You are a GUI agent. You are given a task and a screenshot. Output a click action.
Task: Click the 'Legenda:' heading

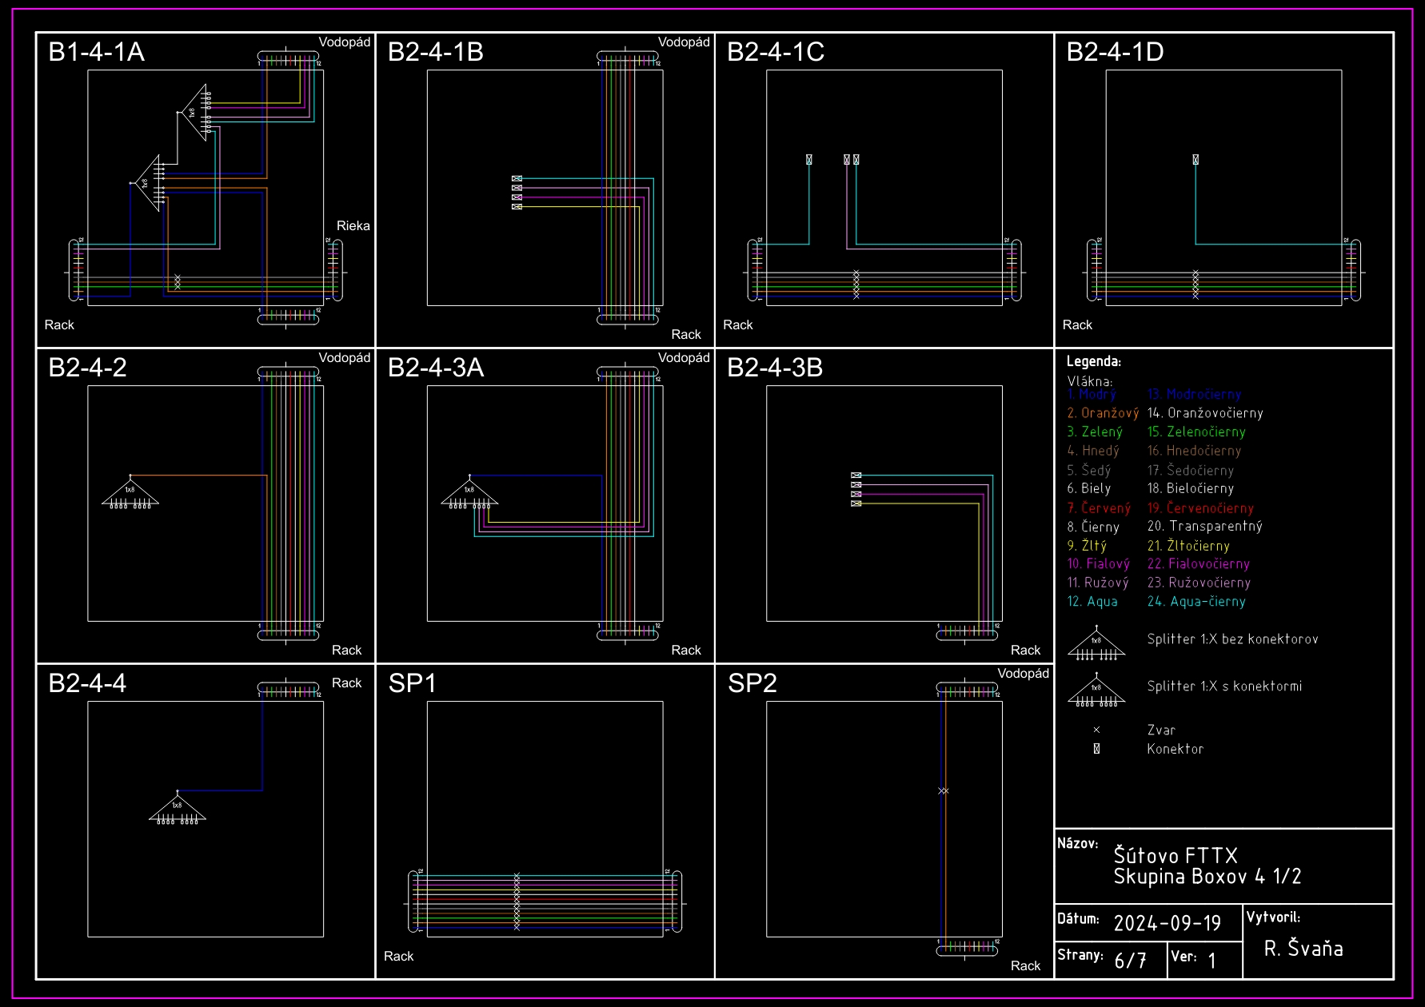1093,361
